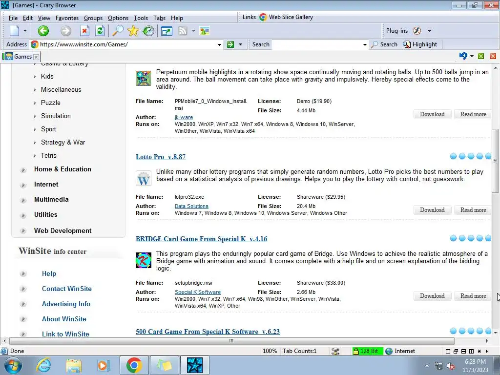The width and height of the screenshot is (500, 375).
Task: Open the Plug-ins dropdown arrow
Action: pos(429,31)
